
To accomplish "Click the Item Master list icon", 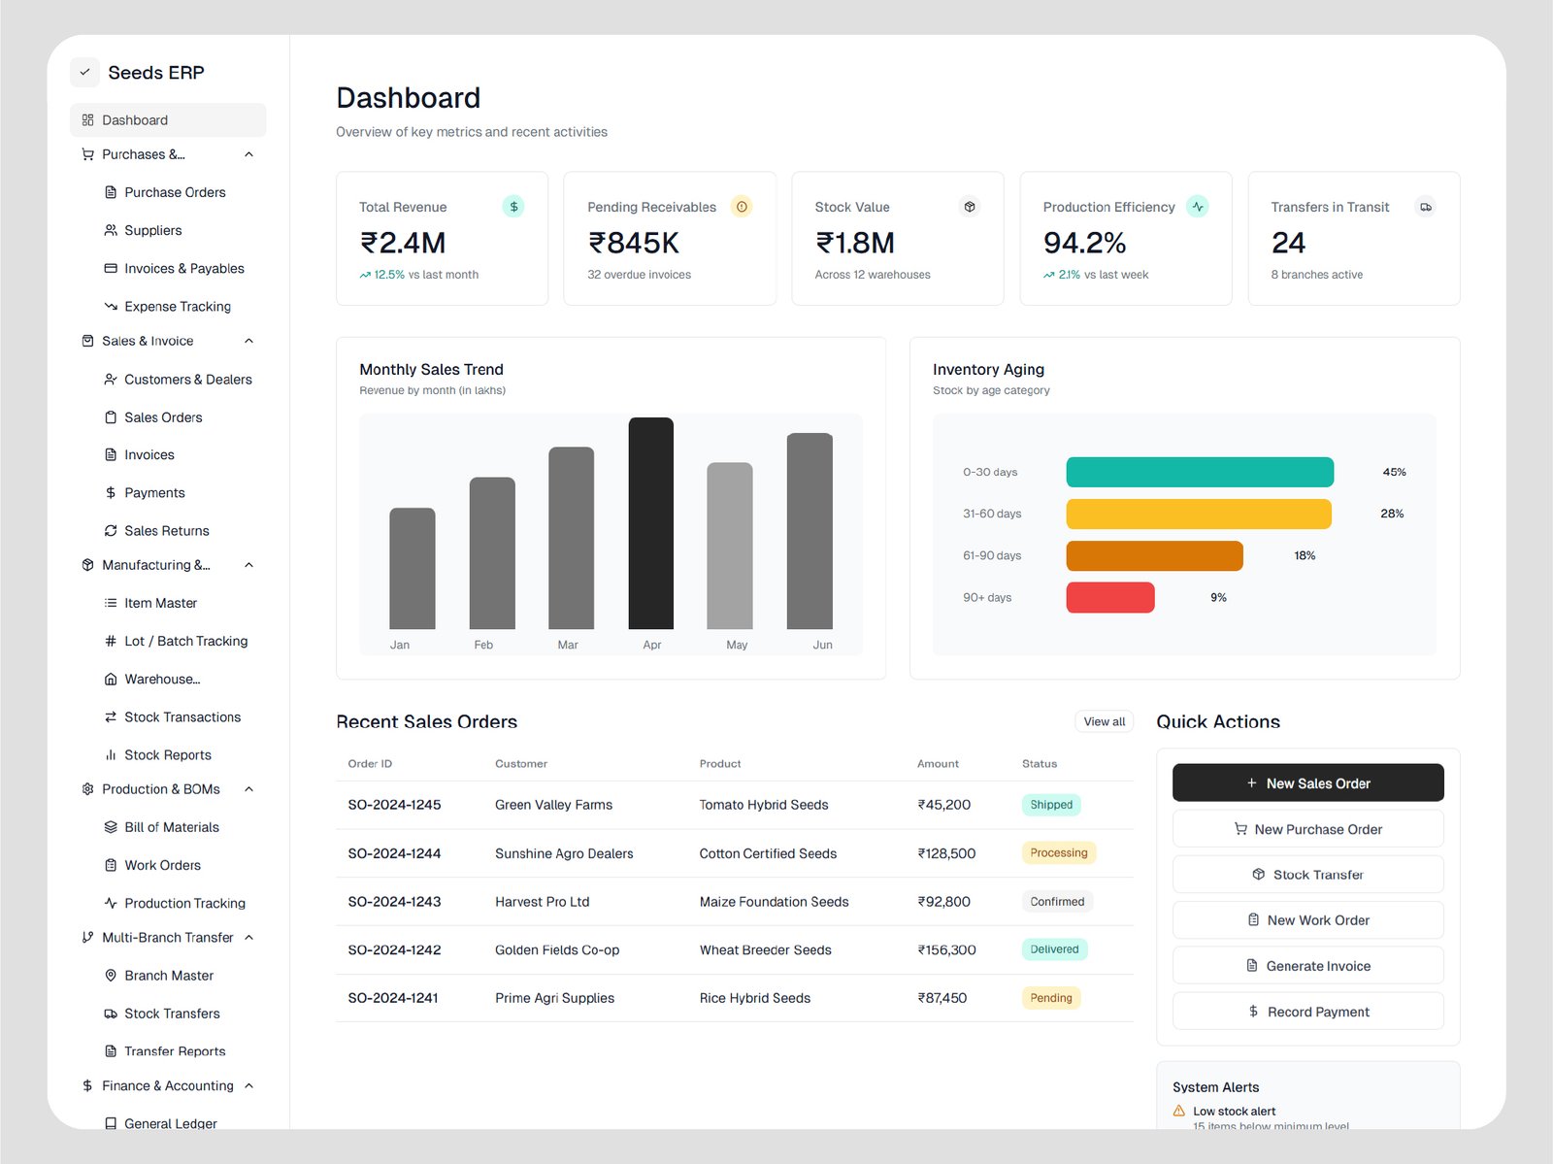I will tap(111, 603).
